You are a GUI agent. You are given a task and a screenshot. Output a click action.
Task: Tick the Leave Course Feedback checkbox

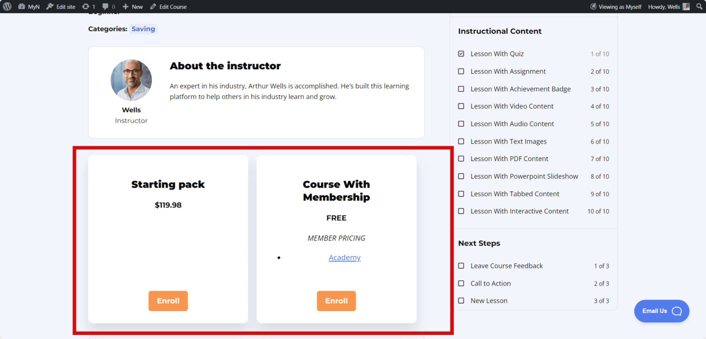pos(461,266)
